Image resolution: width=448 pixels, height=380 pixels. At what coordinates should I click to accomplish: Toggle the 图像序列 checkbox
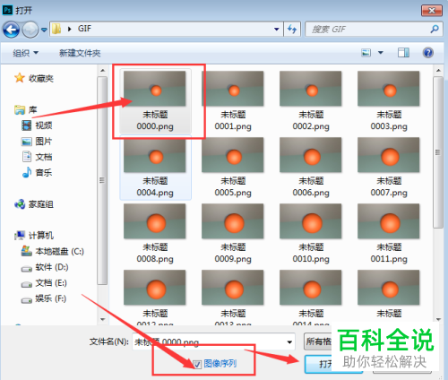coord(197,364)
